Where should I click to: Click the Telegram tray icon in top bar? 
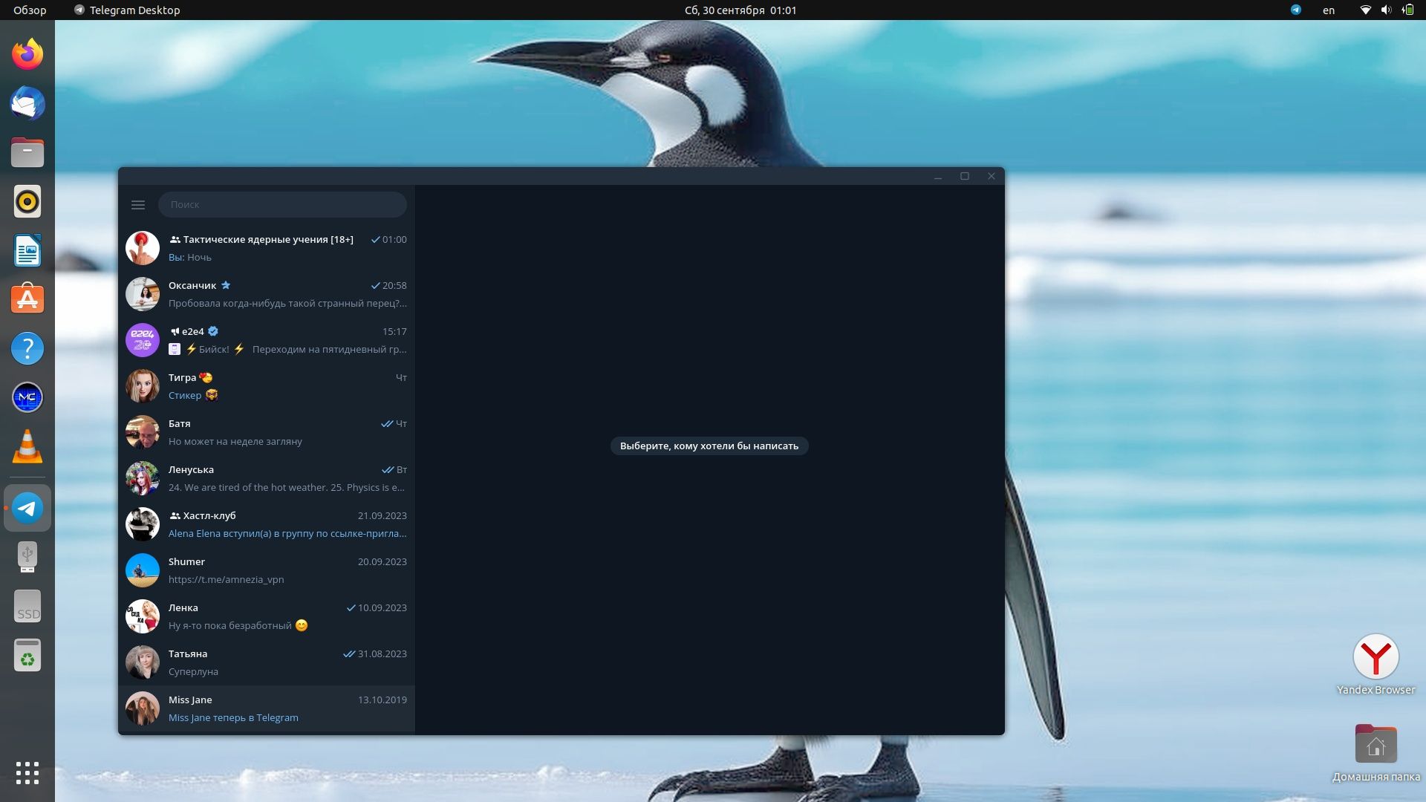click(x=1296, y=10)
